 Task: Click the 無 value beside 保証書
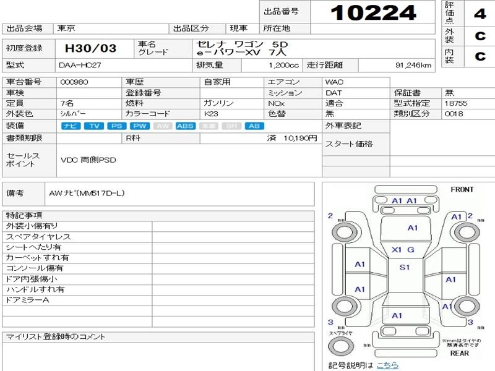click(449, 93)
